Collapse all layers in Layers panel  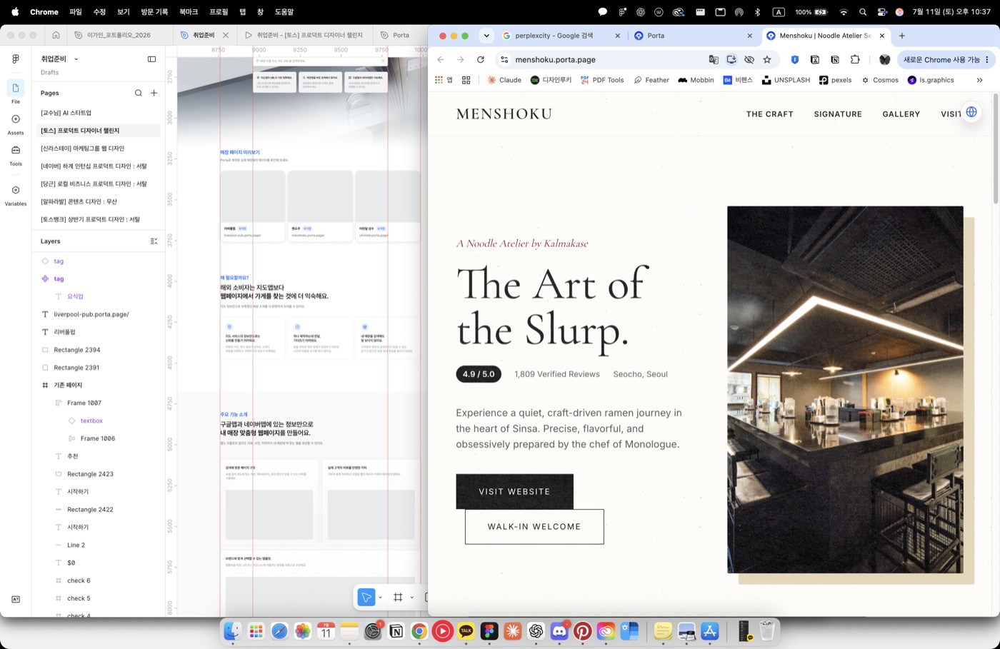(154, 241)
